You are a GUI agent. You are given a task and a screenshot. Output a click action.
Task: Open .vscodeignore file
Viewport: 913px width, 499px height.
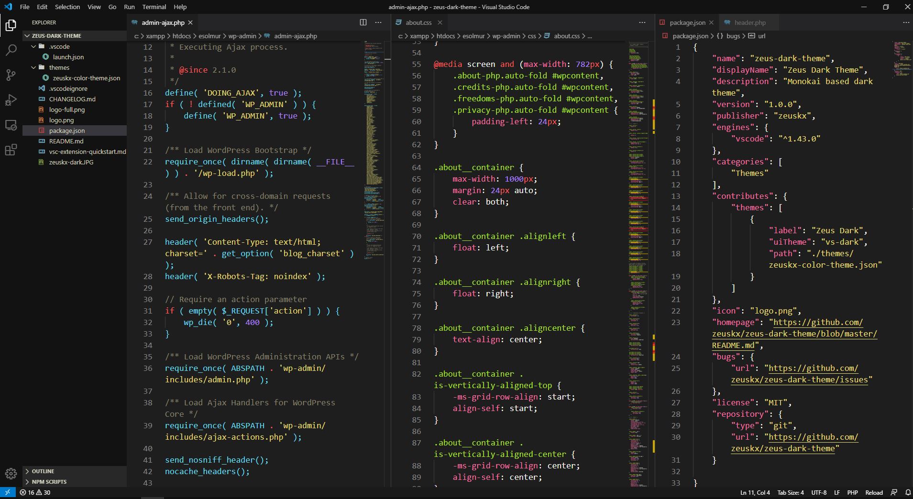tap(74, 88)
